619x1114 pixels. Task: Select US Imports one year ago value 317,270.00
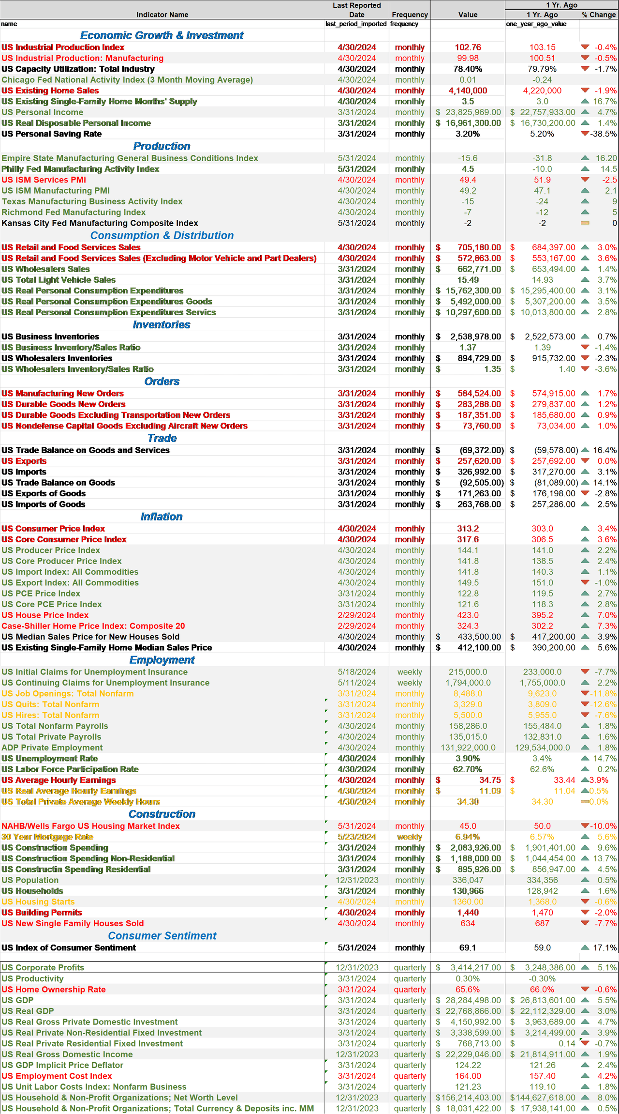tap(554, 472)
